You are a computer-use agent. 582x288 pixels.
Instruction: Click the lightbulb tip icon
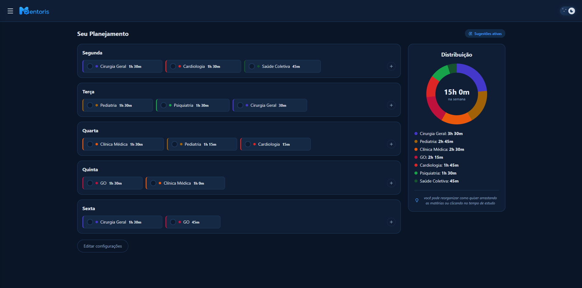pos(417,200)
